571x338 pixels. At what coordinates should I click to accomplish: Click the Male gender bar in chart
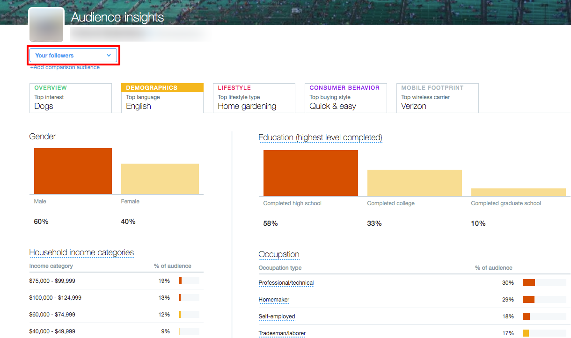[x=73, y=171]
